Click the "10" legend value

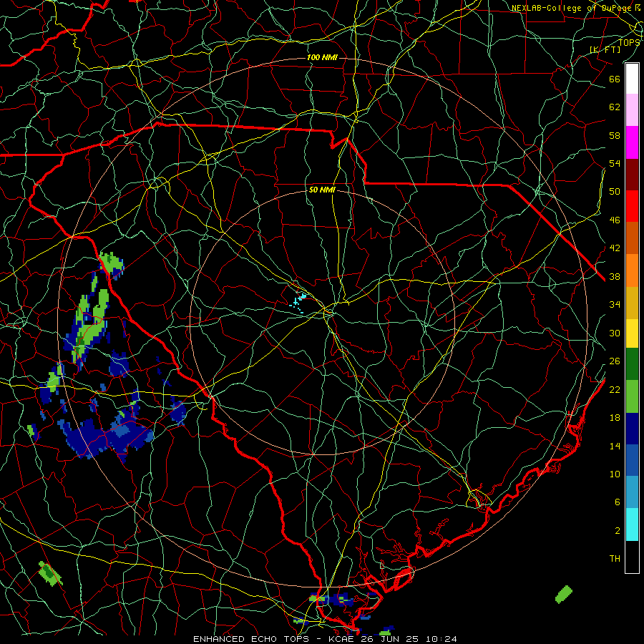(615, 474)
